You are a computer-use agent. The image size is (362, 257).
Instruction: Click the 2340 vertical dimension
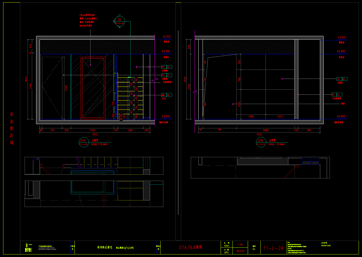tap(31, 86)
